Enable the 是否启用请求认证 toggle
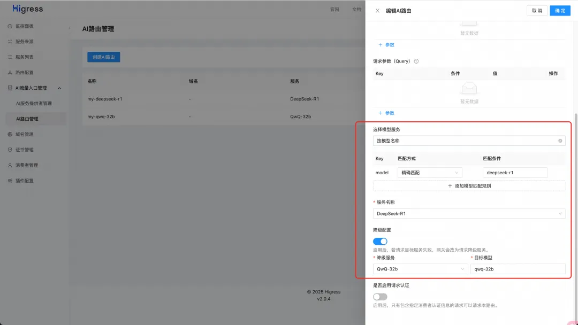 point(380,297)
